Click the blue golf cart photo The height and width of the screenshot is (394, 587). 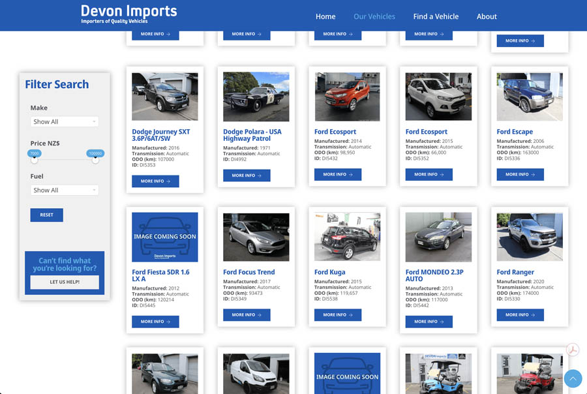(x=438, y=374)
